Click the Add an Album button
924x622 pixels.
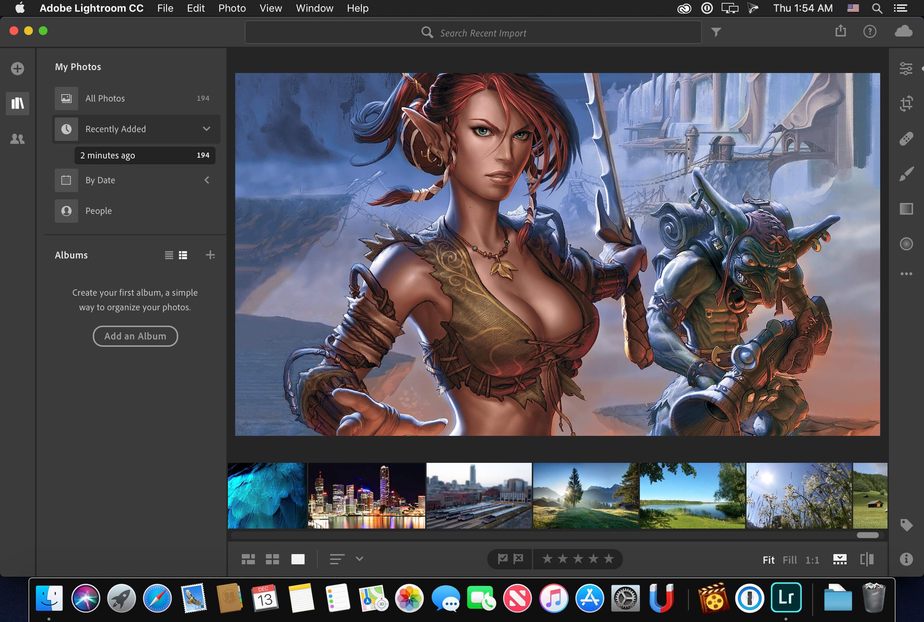click(135, 336)
